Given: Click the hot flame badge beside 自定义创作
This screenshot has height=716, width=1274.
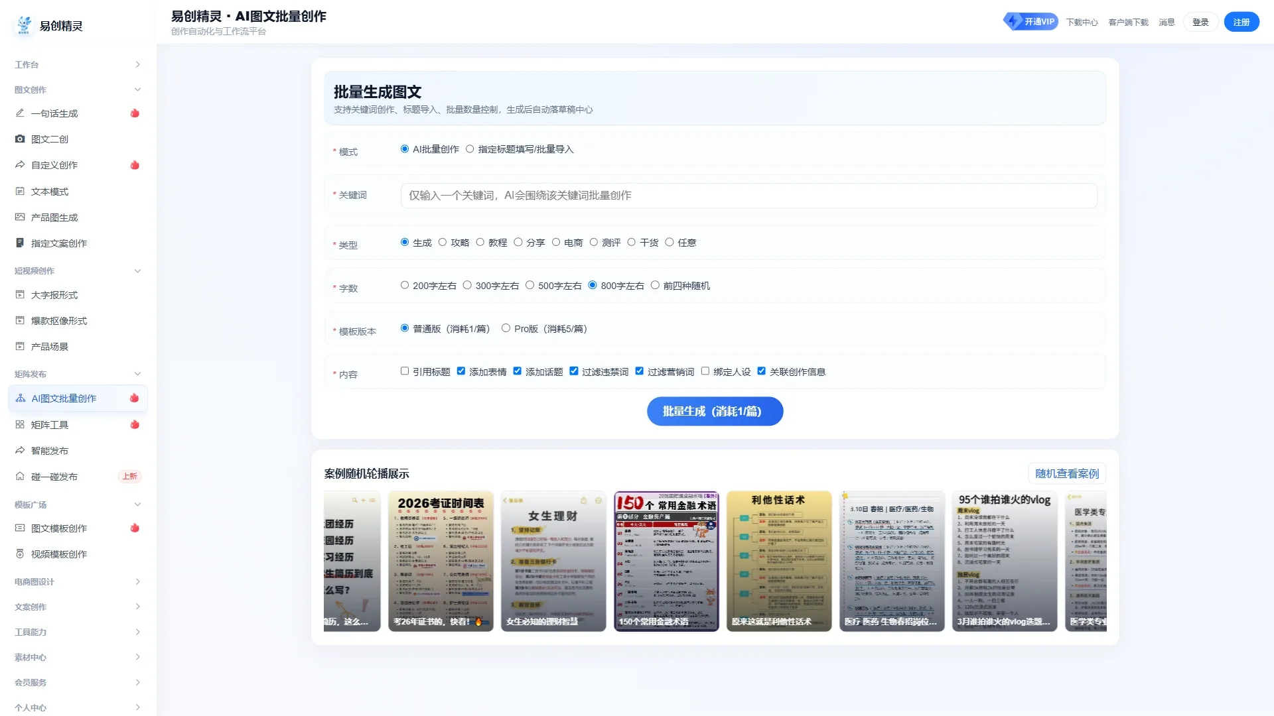Looking at the screenshot, I should point(135,165).
